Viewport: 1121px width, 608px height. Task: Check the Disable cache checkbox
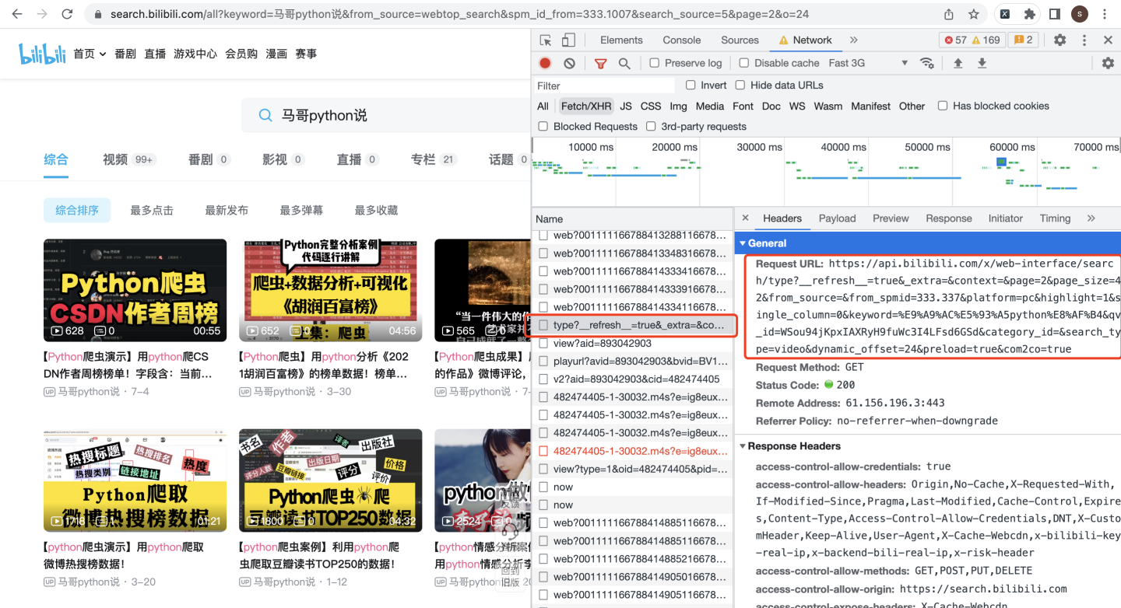point(743,63)
